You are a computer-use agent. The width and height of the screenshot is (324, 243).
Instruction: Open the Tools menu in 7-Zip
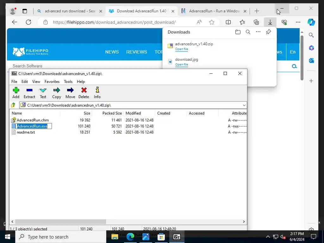click(x=68, y=82)
